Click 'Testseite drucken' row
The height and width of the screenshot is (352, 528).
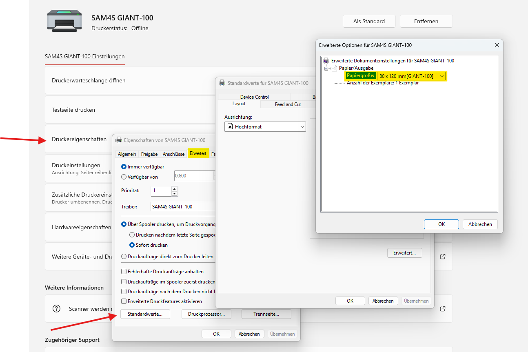point(131,110)
